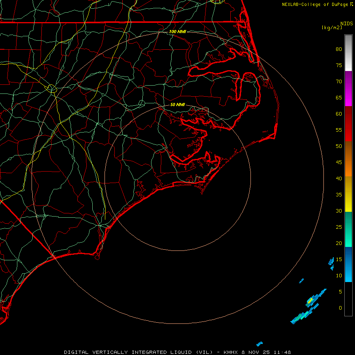Click the color scale value 30

[339, 211]
